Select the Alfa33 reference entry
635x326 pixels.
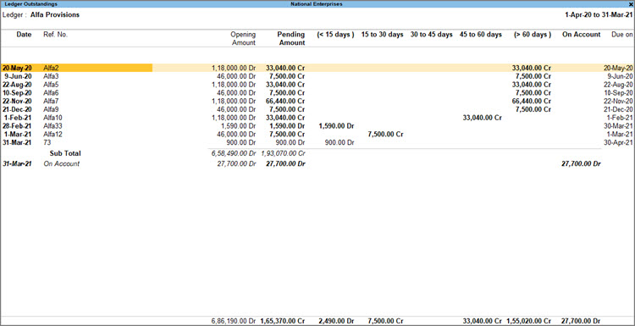pos(52,126)
